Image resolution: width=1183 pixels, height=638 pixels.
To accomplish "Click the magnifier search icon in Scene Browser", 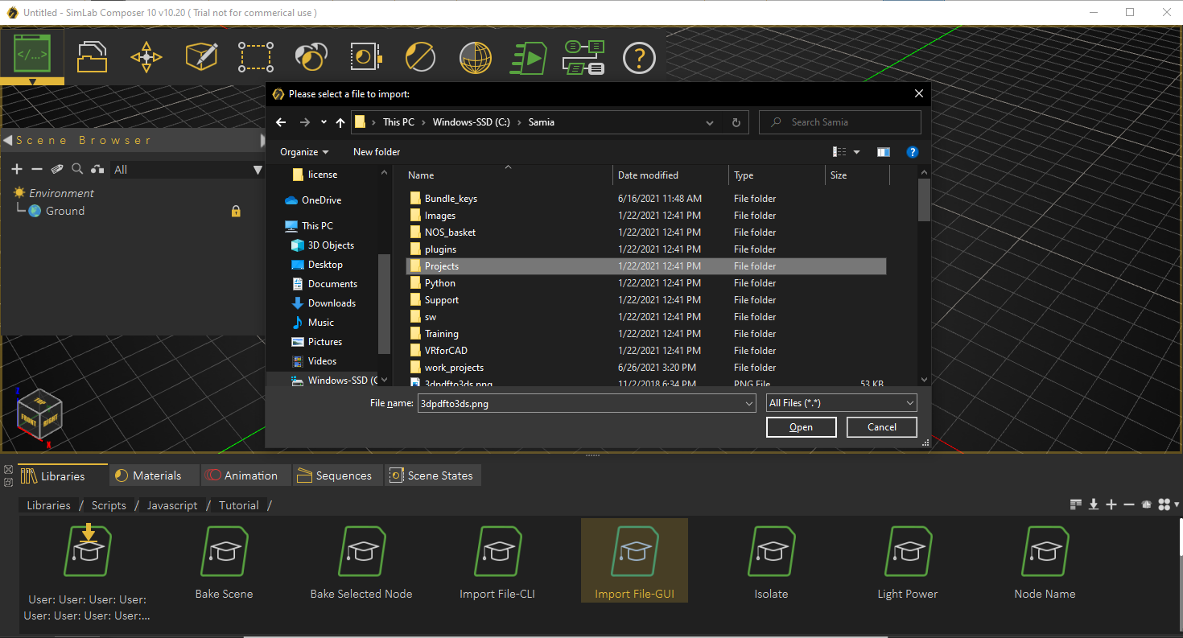I will point(77,169).
